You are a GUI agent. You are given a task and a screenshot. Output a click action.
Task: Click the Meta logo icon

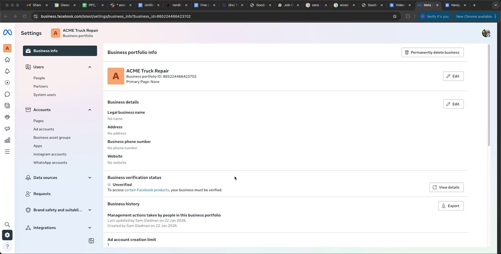pos(7,32)
